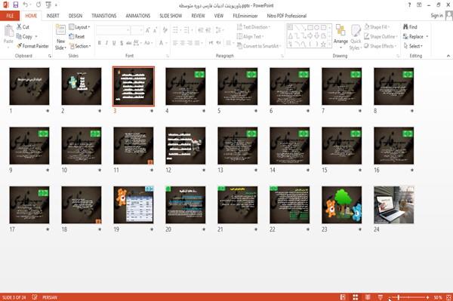Click the zoom slider handle
This screenshot has width=453, height=301.
click(x=399, y=297)
